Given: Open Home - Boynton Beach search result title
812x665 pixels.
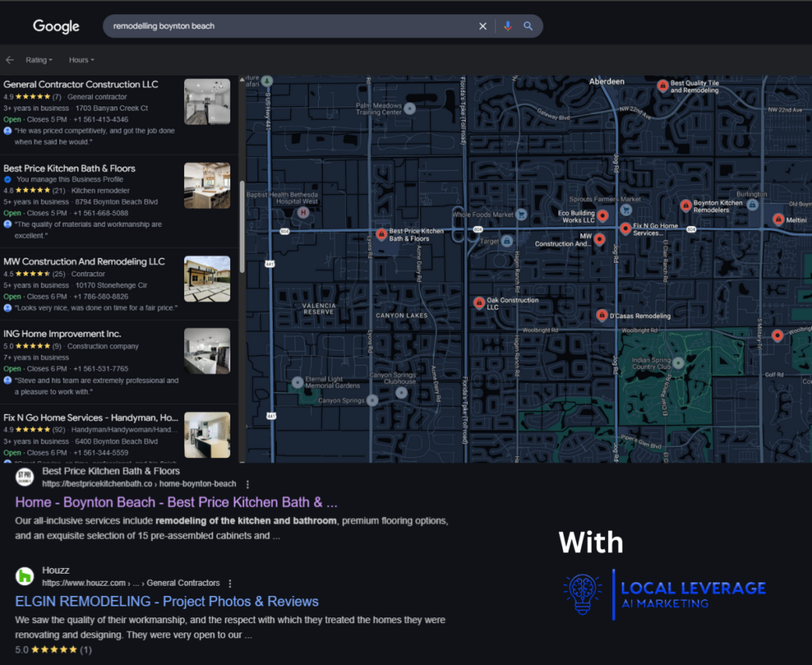Looking at the screenshot, I should coord(176,502).
